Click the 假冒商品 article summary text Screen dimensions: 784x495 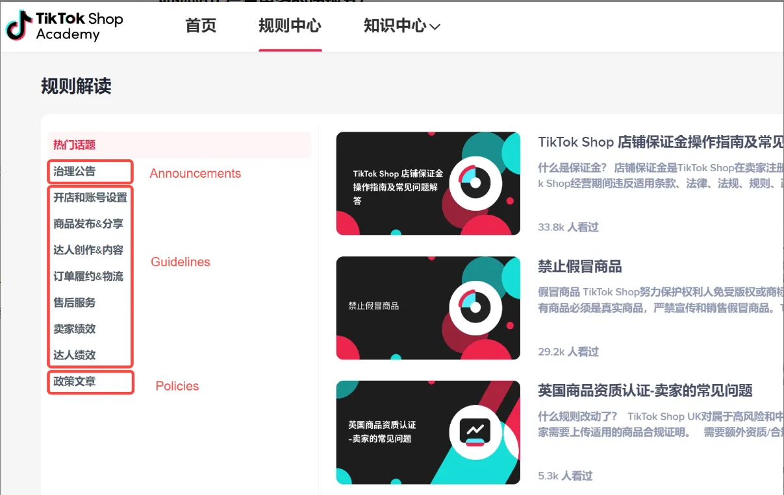click(661, 300)
